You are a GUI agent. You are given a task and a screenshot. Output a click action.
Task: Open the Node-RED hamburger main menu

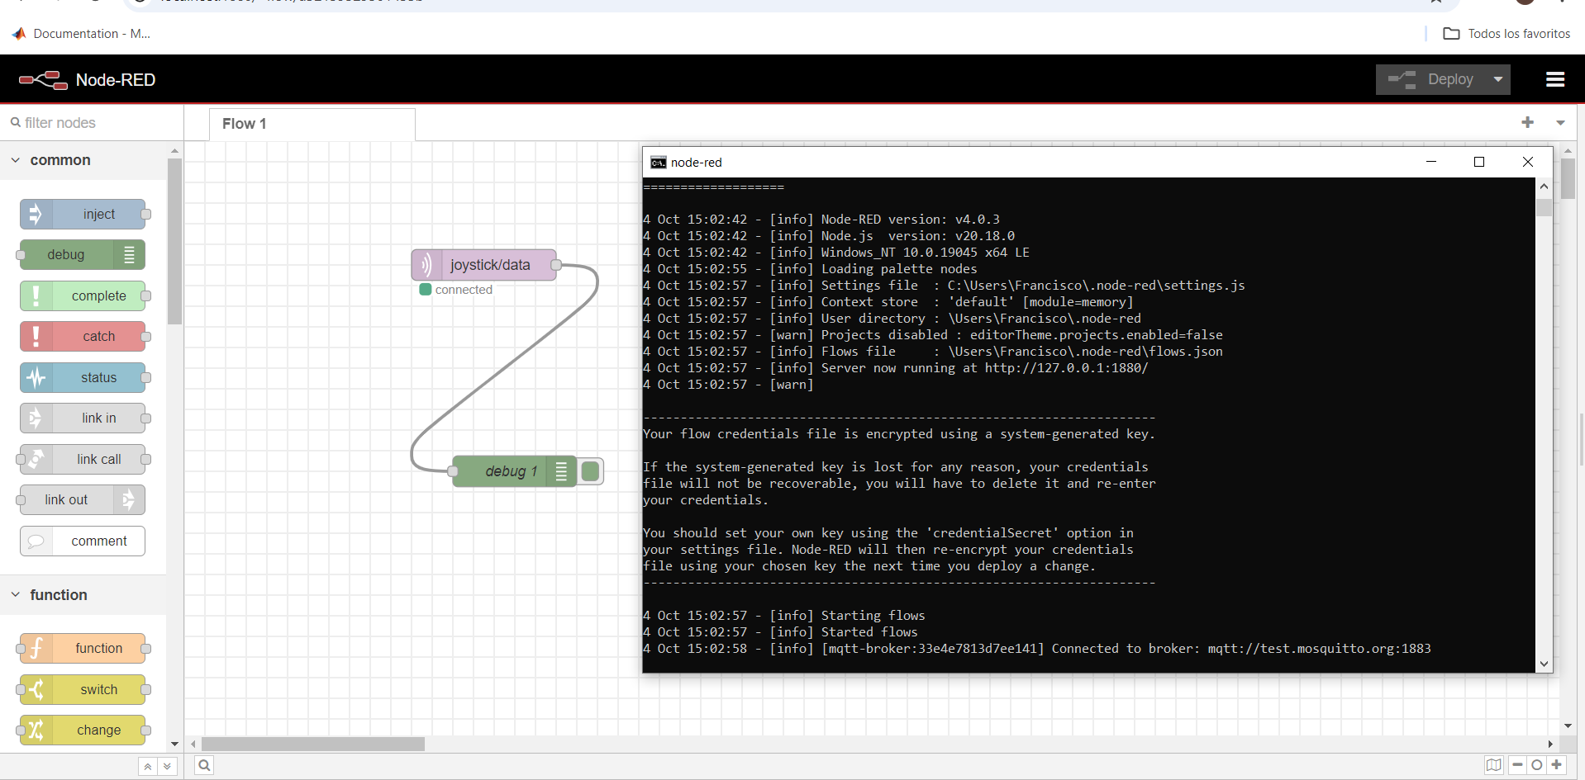click(1555, 79)
